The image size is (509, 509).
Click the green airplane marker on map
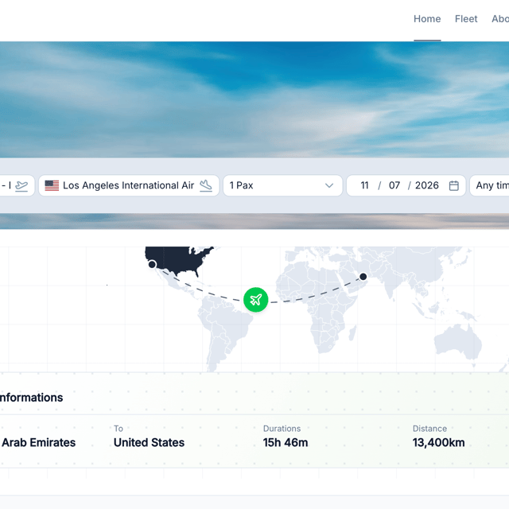click(x=256, y=299)
